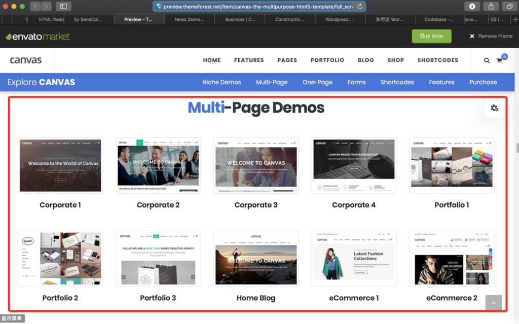
Task: Click the eCommerce 2 title text
Action: pos(452,298)
